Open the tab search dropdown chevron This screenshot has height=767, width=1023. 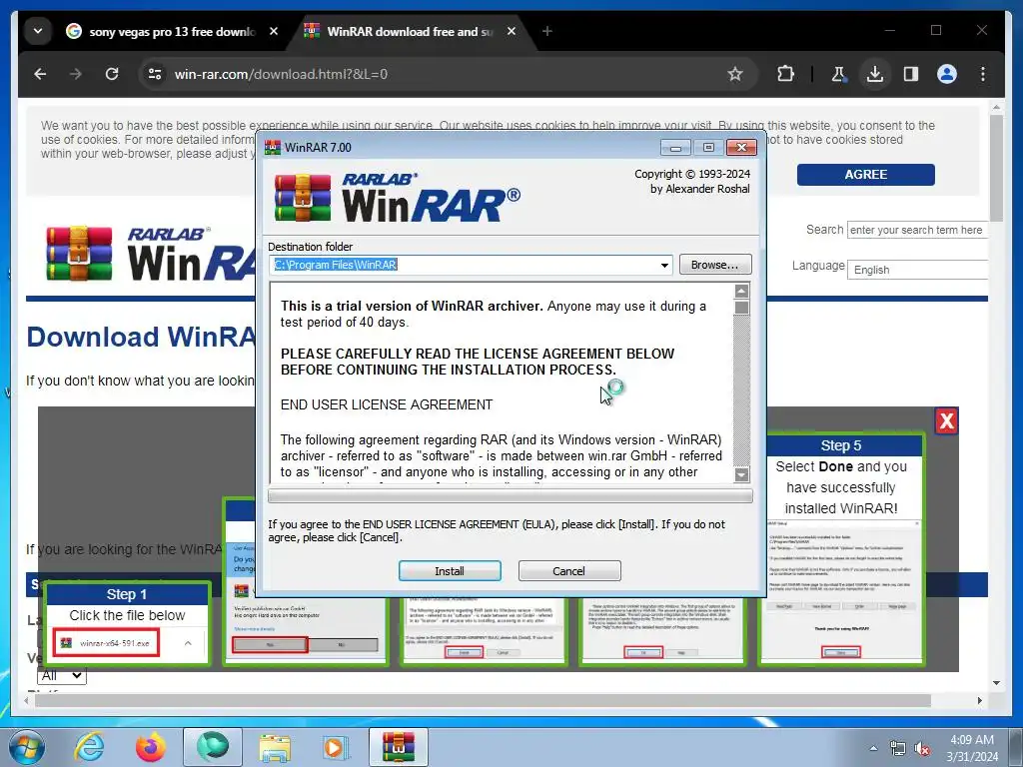[38, 31]
